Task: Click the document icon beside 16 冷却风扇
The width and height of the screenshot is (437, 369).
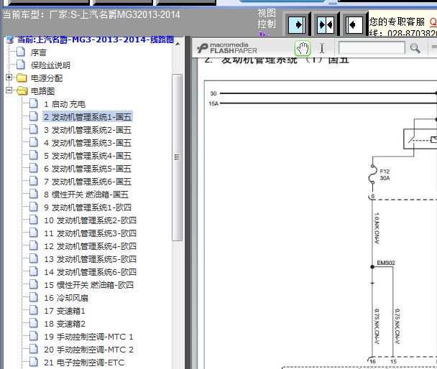Action: coord(34,297)
